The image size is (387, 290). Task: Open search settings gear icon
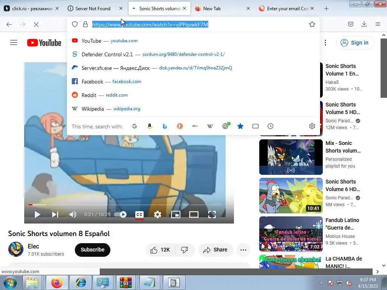pyautogui.click(x=312, y=126)
